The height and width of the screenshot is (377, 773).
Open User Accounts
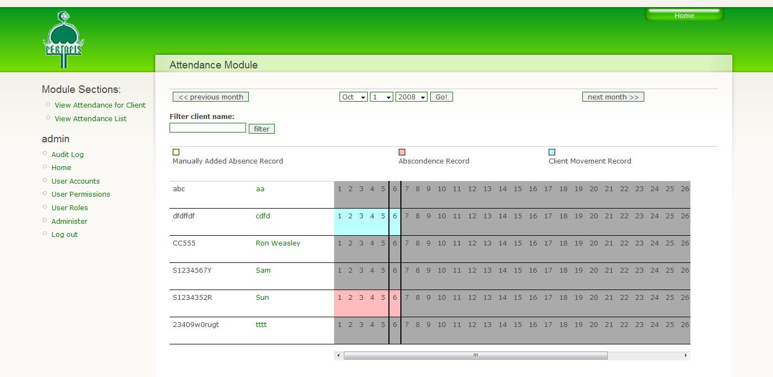(x=76, y=181)
